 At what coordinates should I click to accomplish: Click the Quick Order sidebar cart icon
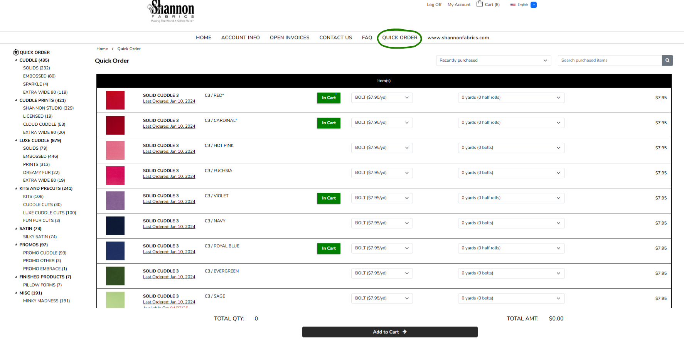[16, 52]
